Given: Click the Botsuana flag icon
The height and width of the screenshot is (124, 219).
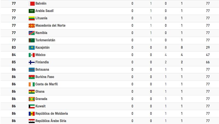Looking at the screenshot, I should coord(31,70).
